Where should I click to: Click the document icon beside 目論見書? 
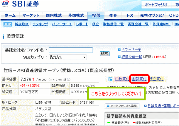coord(145,106)
